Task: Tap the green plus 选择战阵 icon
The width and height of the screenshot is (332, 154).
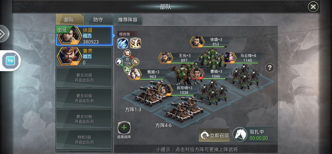Action: (x=124, y=128)
